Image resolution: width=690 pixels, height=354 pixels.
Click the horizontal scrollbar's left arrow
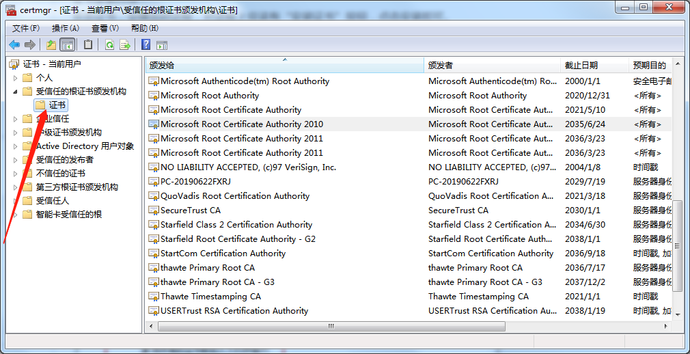(151, 327)
